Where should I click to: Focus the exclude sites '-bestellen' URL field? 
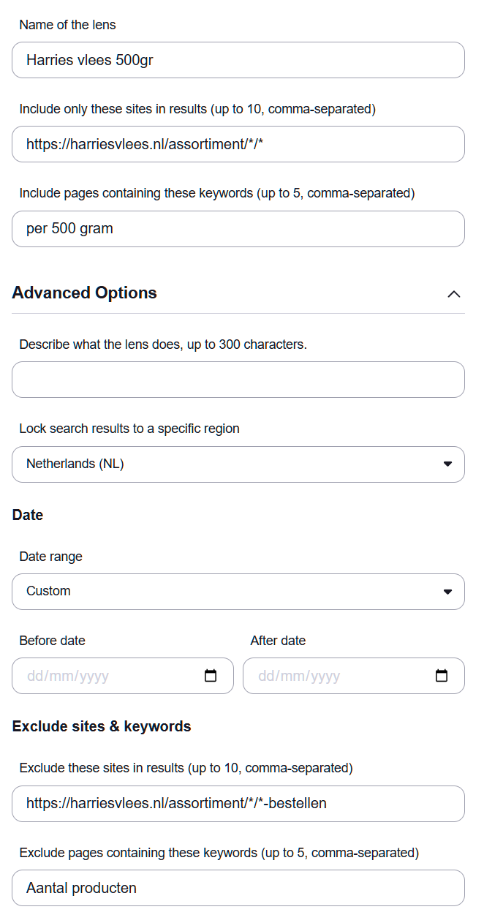click(x=238, y=804)
